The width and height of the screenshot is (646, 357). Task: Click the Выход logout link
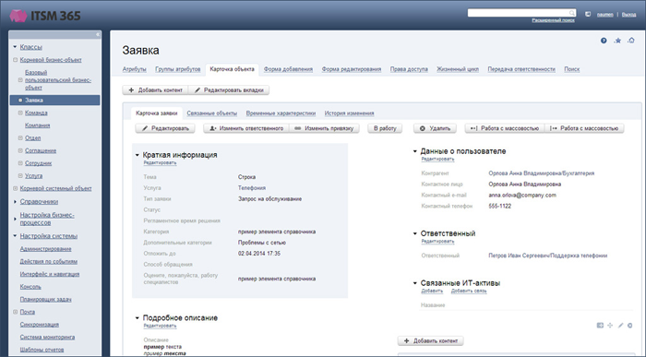pyautogui.click(x=628, y=15)
